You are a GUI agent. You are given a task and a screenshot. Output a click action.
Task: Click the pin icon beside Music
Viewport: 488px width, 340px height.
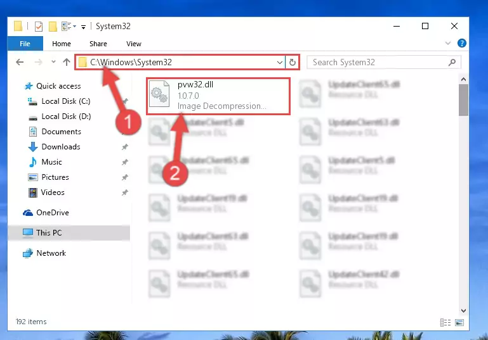pos(125,162)
